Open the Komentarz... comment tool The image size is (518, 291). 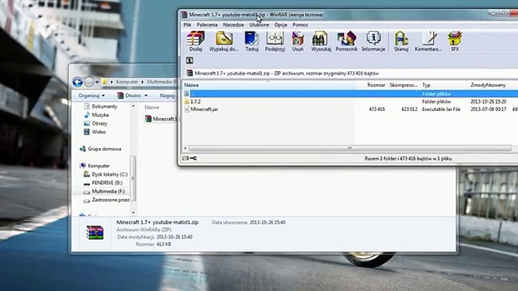pyautogui.click(x=428, y=41)
